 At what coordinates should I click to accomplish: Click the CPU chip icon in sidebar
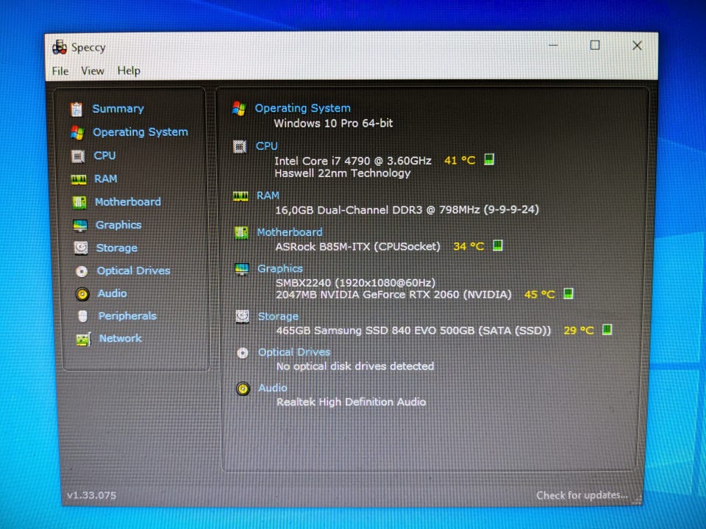click(x=78, y=156)
